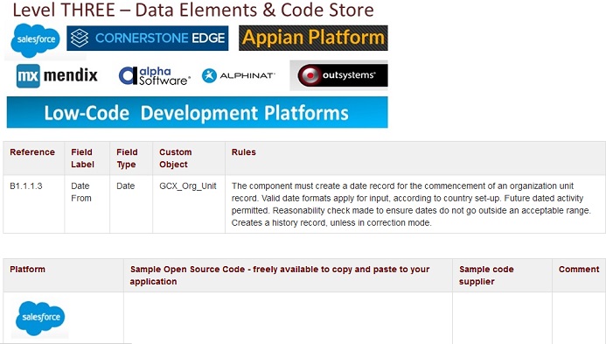Image resolution: width=606 pixels, height=344 pixels.
Task: Click the Mendix mx logo
Action: (x=57, y=75)
